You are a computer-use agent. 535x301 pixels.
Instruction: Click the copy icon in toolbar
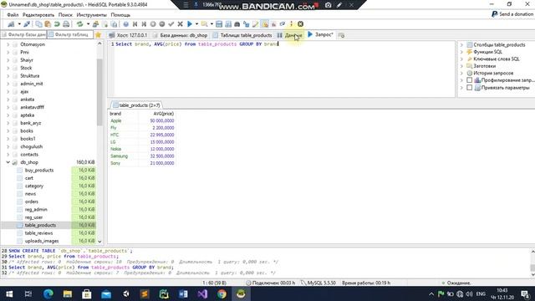pyautogui.click(x=38, y=24)
